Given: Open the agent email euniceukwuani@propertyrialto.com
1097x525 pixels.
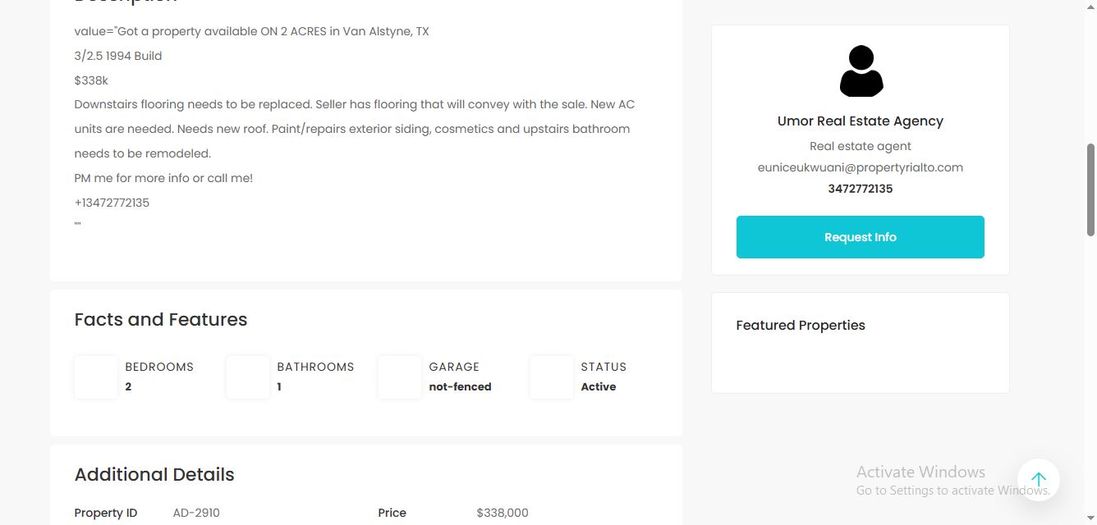Looking at the screenshot, I should tap(860, 167).
